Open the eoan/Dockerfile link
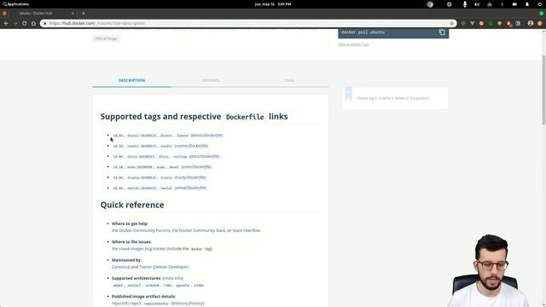This screenshot has height=307, width=546. pyautogui.click(x=196, y=167)
